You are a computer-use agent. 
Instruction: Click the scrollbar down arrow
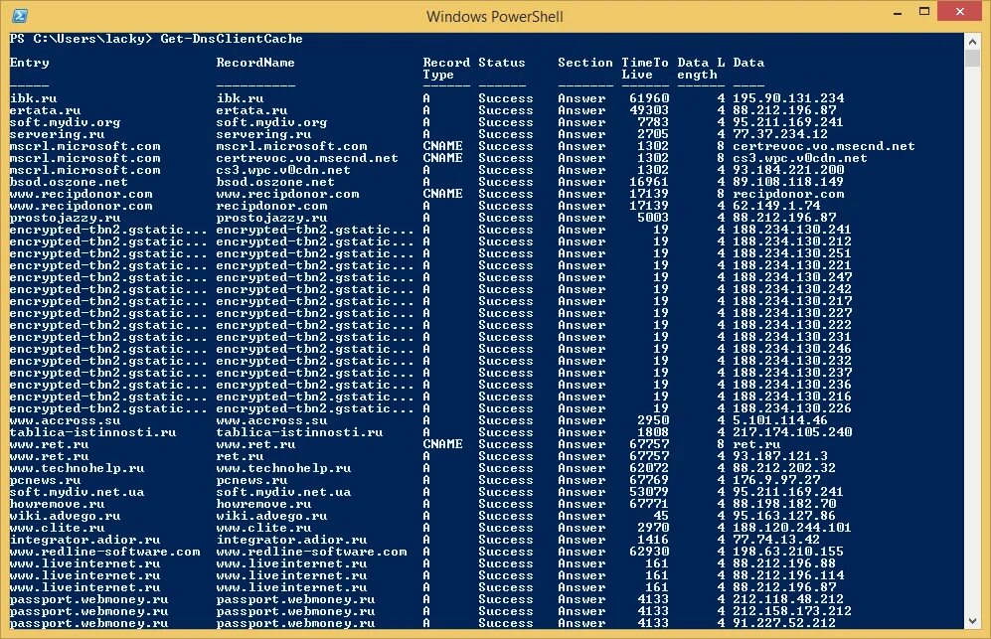[x=973, y=621]
